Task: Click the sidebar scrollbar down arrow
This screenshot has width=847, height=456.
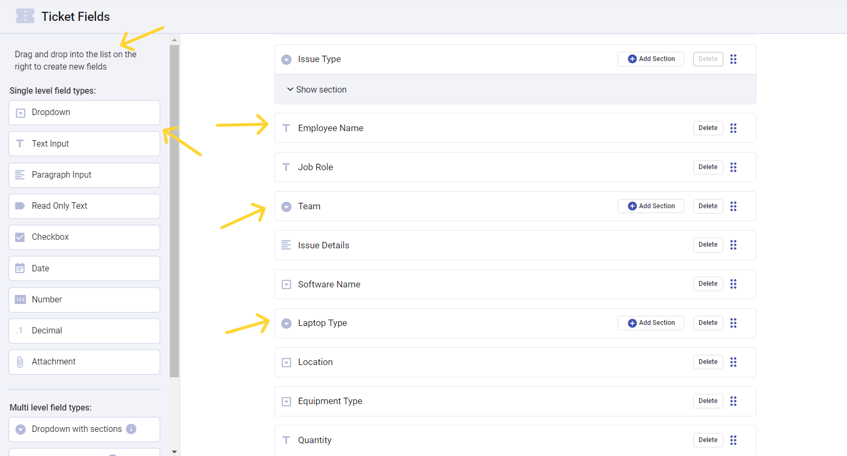Action: [x=174, y=452]
